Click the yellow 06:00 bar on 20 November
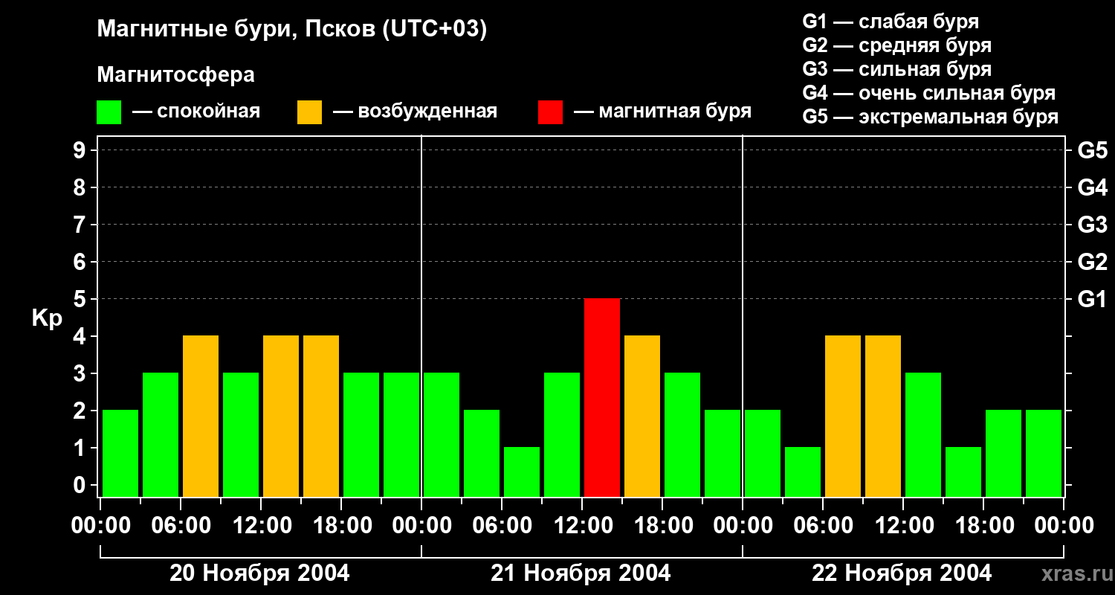This screenshot has width=1115, height=595. [x=201, y=416]
